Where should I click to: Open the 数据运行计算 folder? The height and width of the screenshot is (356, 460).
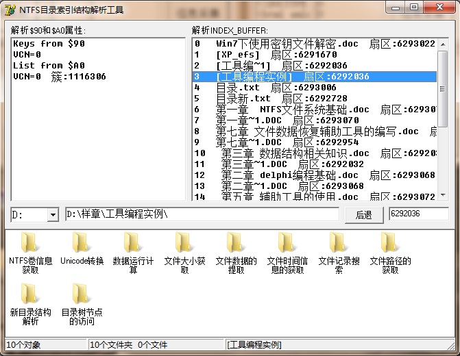(133, 253)
